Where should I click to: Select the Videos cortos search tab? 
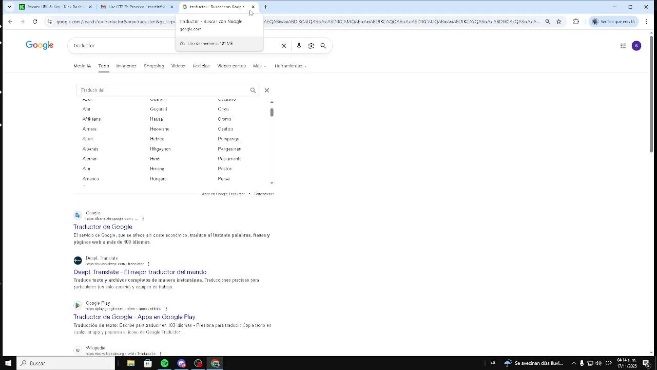231,66
